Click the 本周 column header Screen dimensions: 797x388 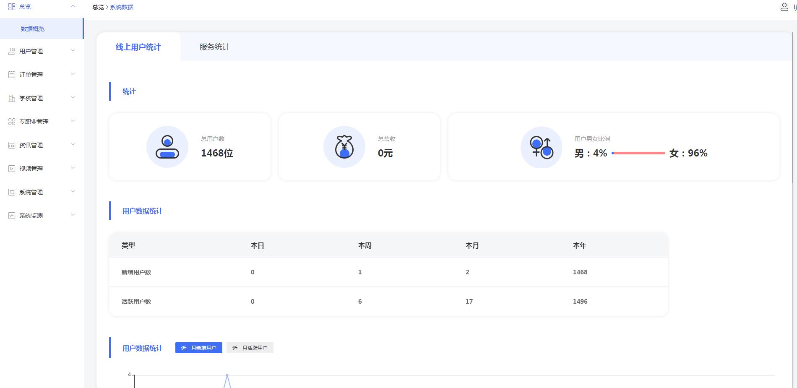pos(365,245)
